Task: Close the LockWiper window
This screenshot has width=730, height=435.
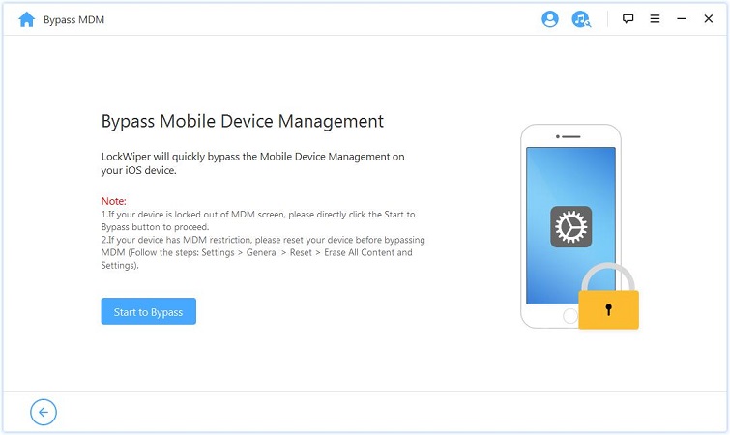Action: (709, 19)
